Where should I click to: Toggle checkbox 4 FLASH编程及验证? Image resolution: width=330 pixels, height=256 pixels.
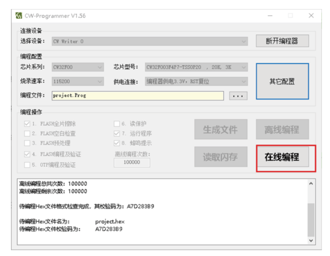[x=27, y=154]
